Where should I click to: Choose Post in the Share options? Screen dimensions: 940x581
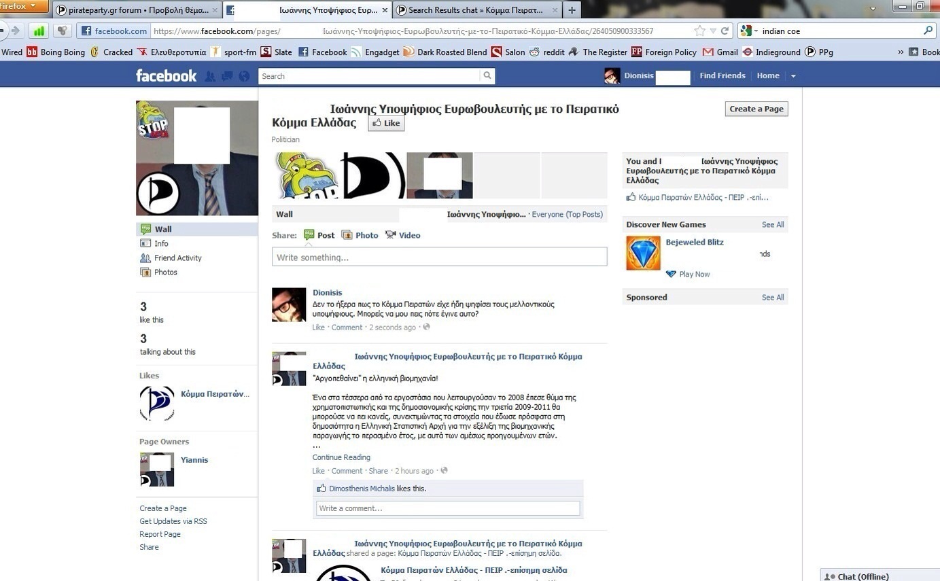coord(319,235)
